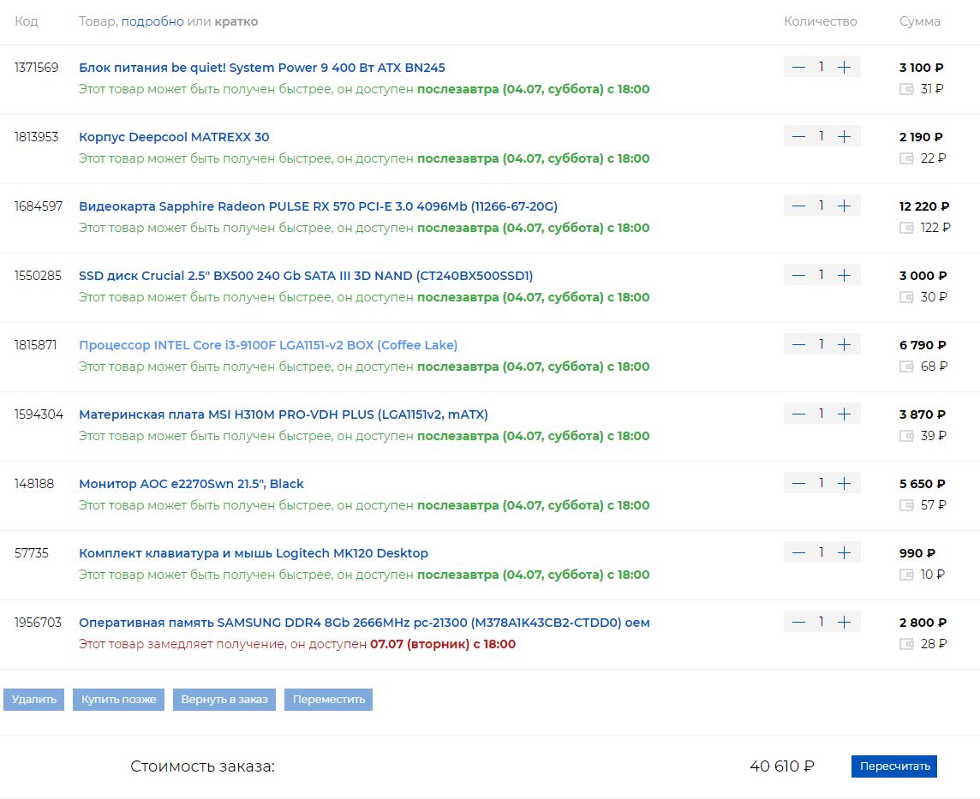The width and height of the screenshot is (980, 799).
Task: Click quantity field of be quiet! power supply
Action: [822, 67]
